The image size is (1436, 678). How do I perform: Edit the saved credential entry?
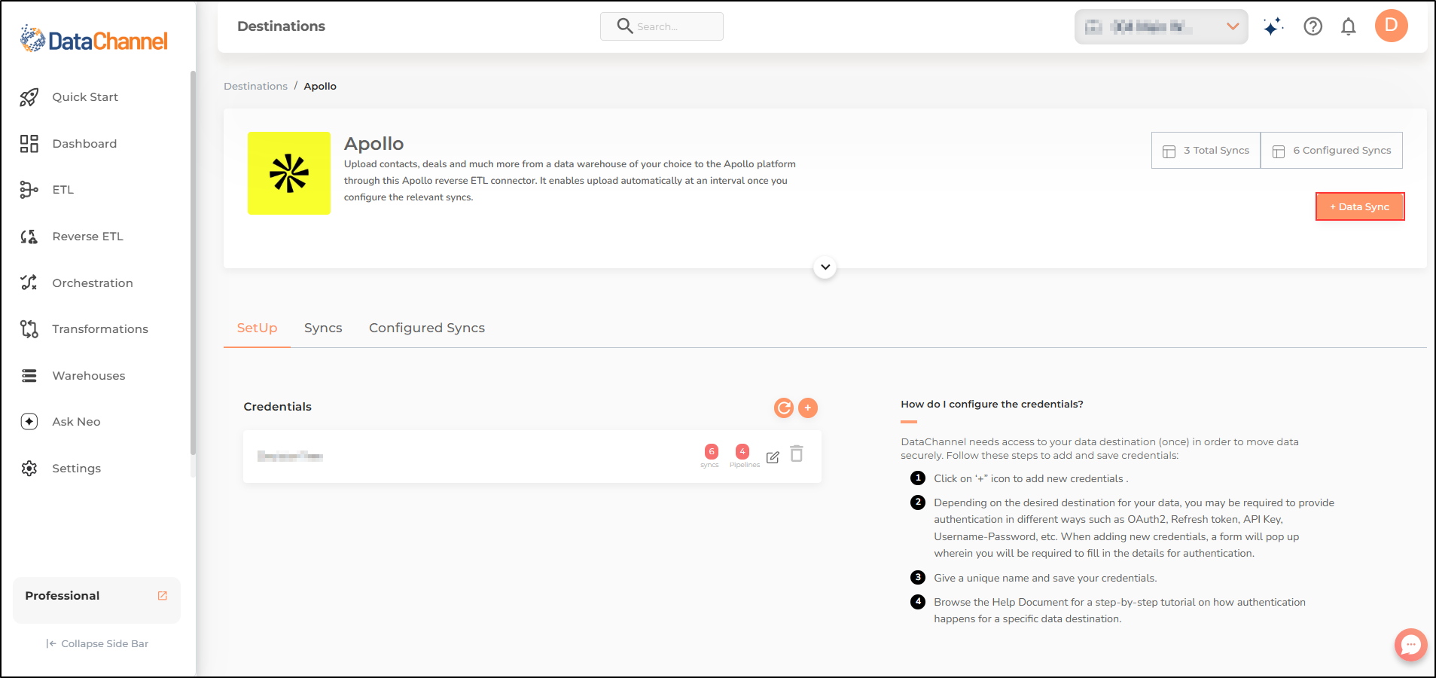(773, 457)
